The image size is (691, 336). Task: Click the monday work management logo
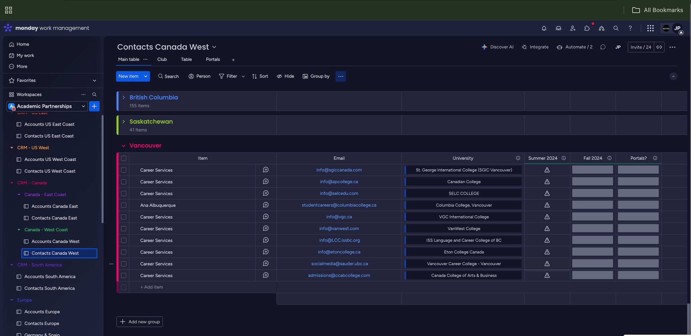47,28
